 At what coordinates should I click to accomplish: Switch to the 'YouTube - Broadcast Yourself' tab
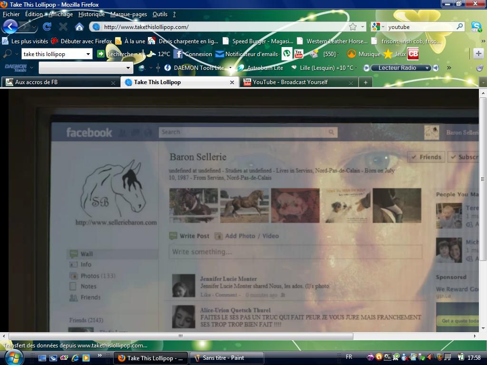[x=290, y=82]
